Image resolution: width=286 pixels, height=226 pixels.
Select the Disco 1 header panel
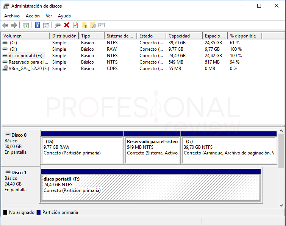tap(20, 185)
